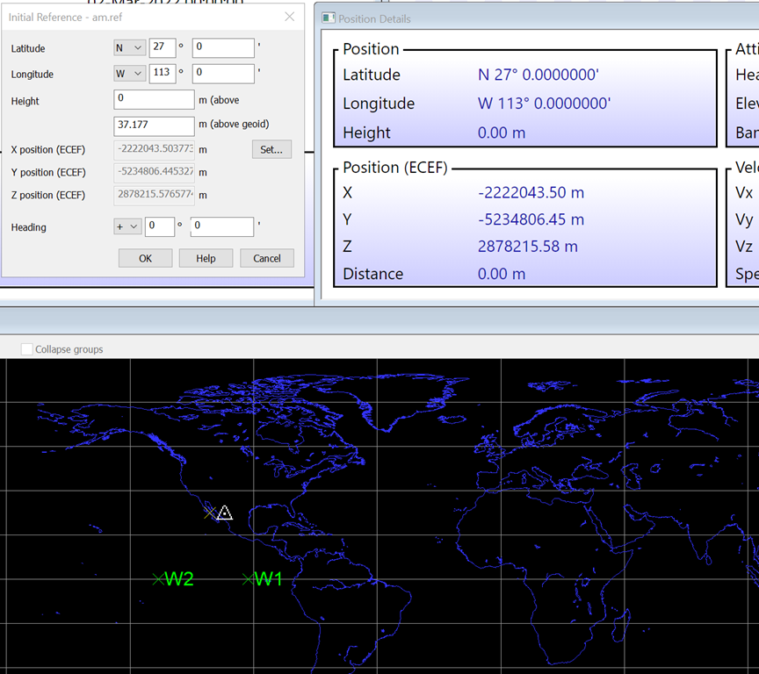Screen dimensions: 759x674
Task: Click the Longitude minutes field
Action: 222,74
